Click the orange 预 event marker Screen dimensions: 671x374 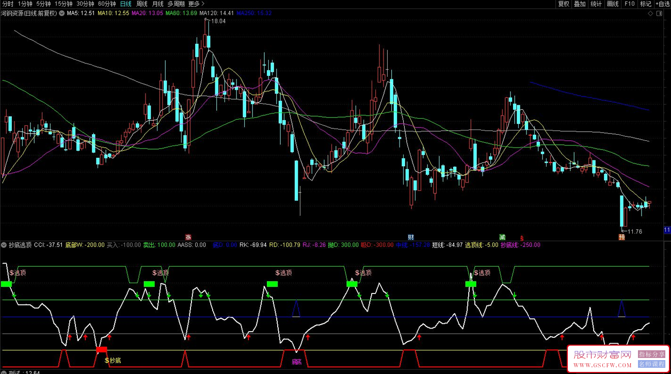pyautogui.click(x=621, y=237)
